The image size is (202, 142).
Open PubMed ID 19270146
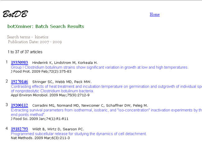(20, 82)
